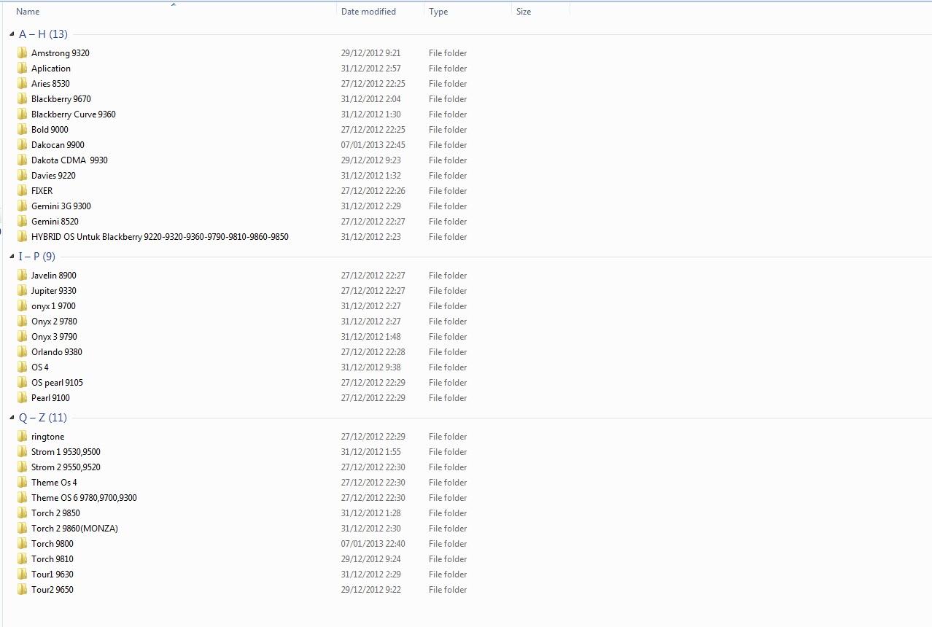This screenshot has height=627, width=932.
Task: Click date 31/12/2012 1:28 in Torch 2 9850 row
Action: (x=371, y=513)
